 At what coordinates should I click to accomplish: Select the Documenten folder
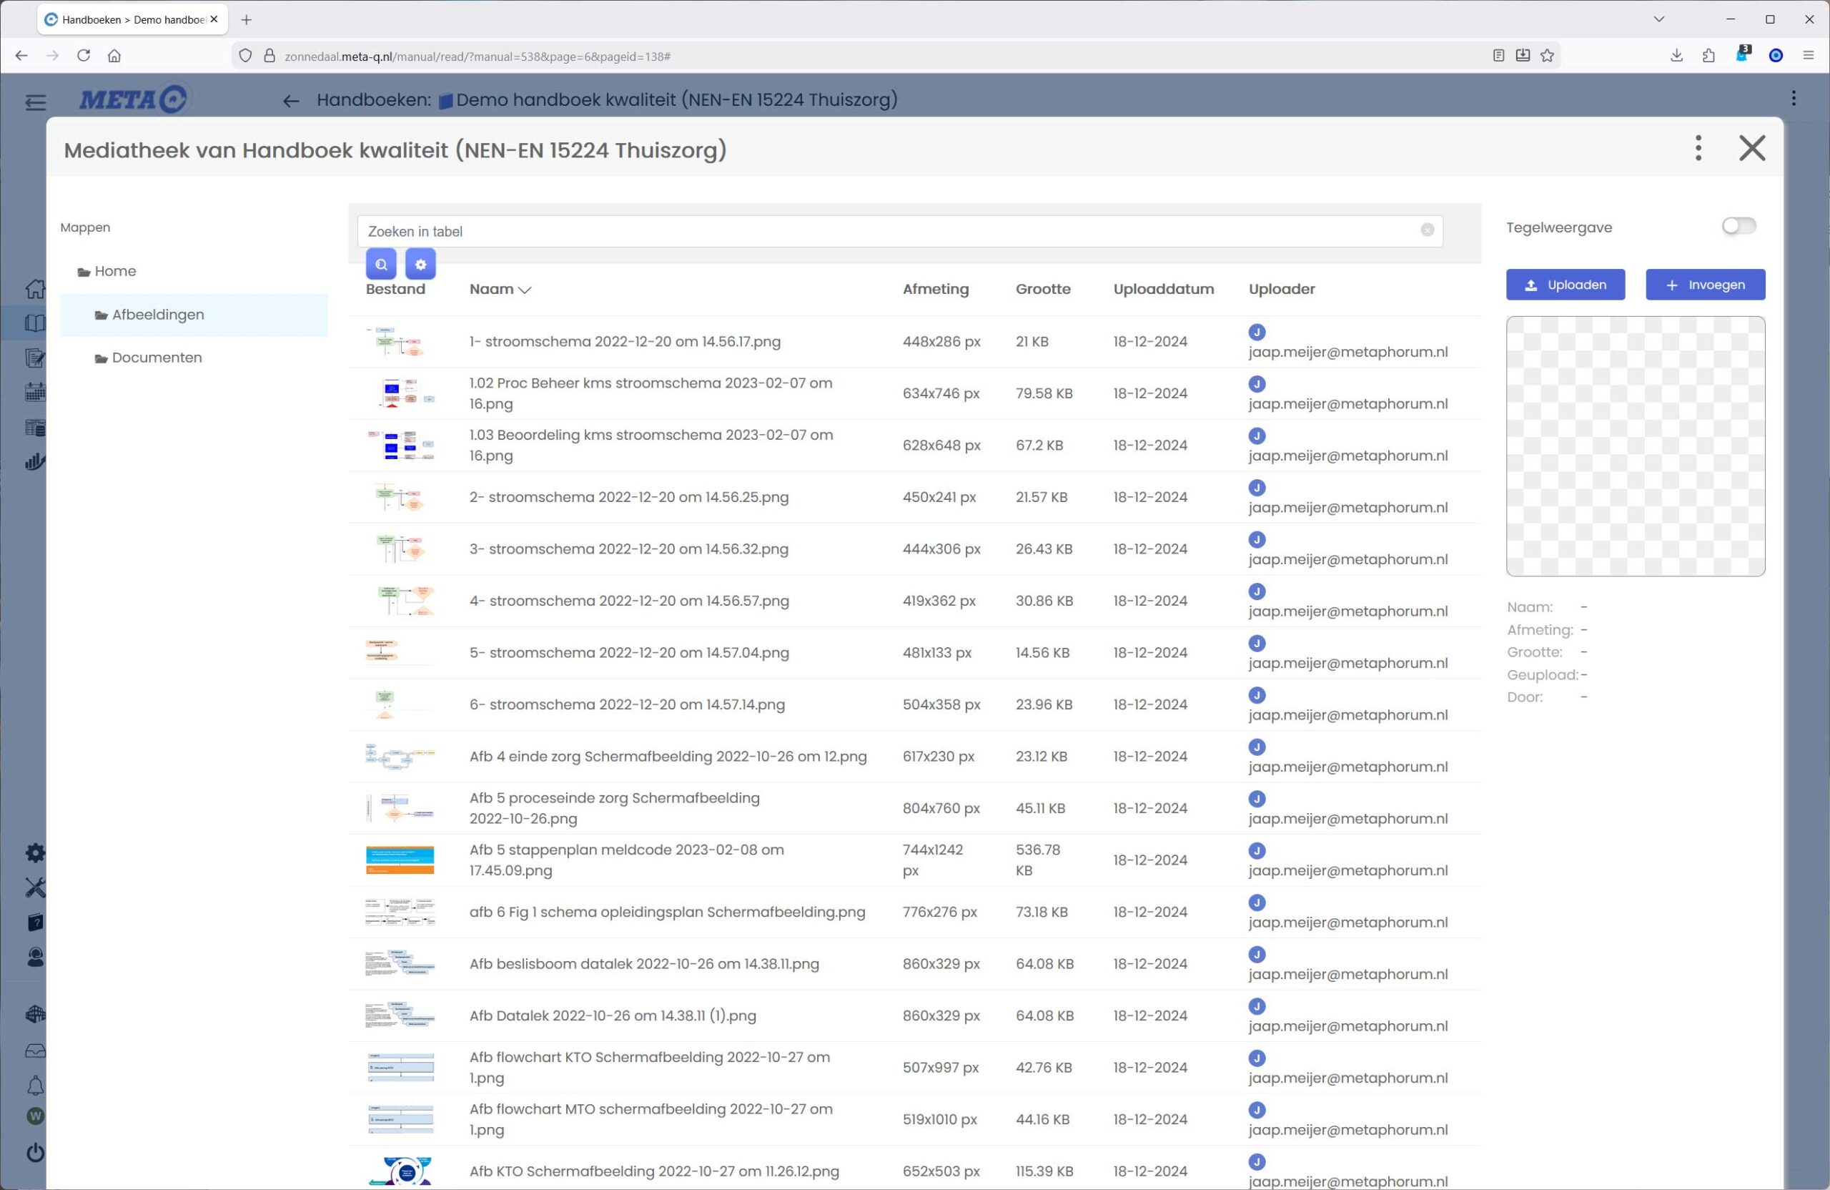point(156,358)
